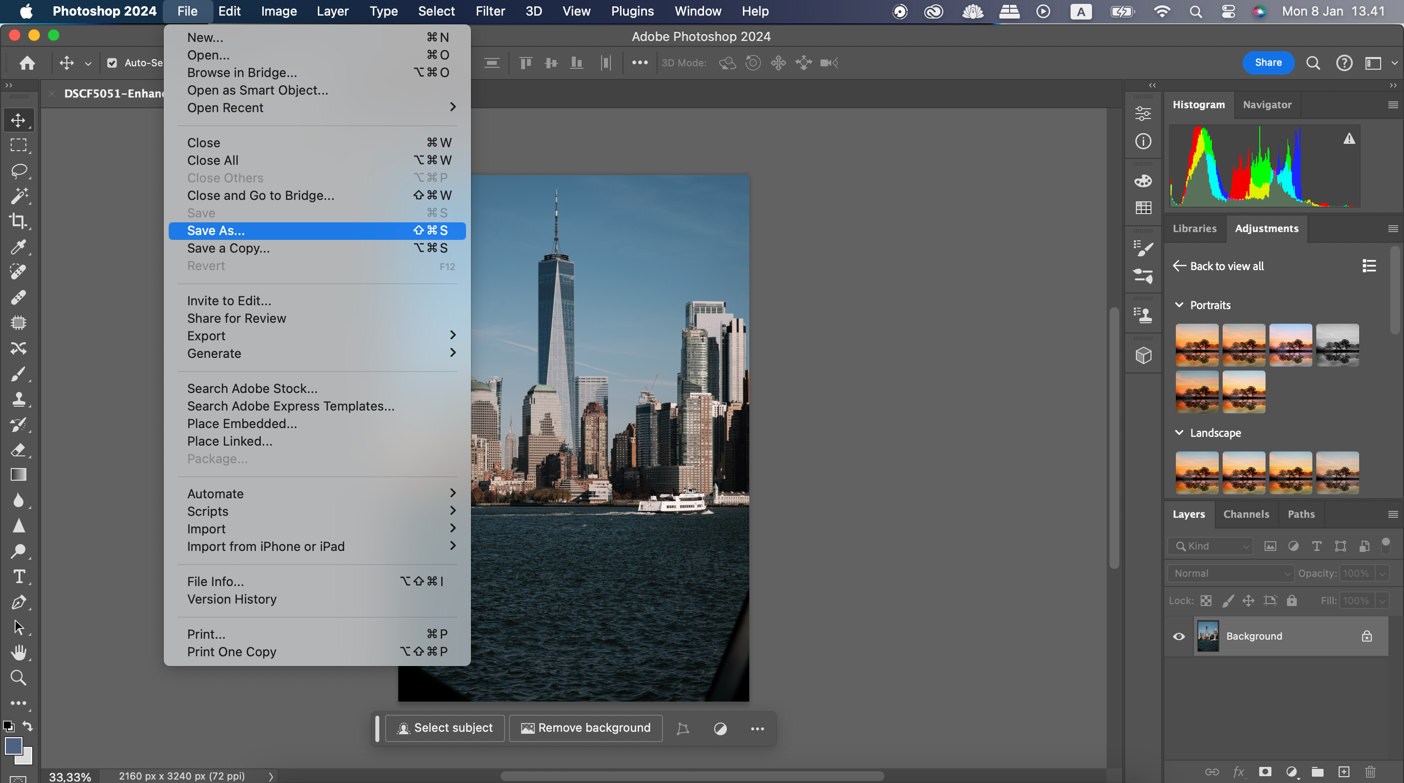Open the Swatches panel

coord(1143,207)
